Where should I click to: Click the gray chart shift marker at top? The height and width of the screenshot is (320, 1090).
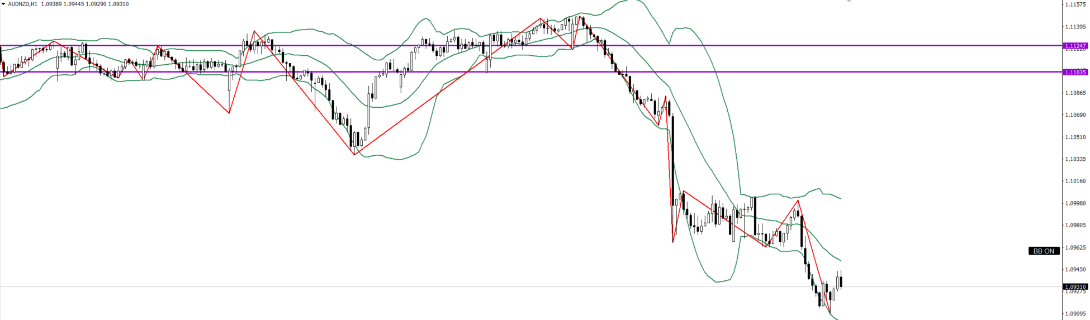point(849,2)
